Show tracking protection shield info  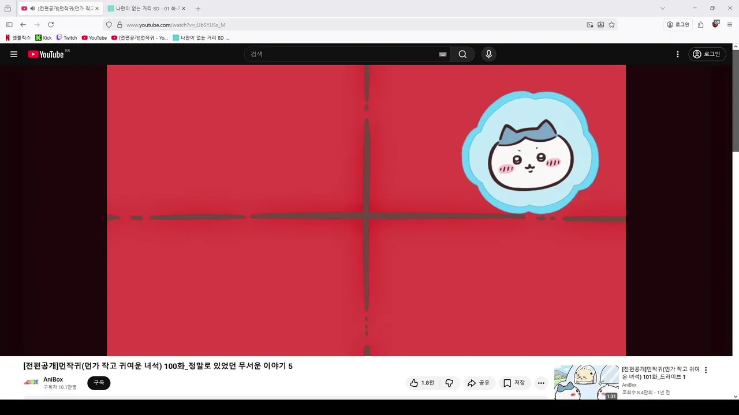tap(109, 25)
